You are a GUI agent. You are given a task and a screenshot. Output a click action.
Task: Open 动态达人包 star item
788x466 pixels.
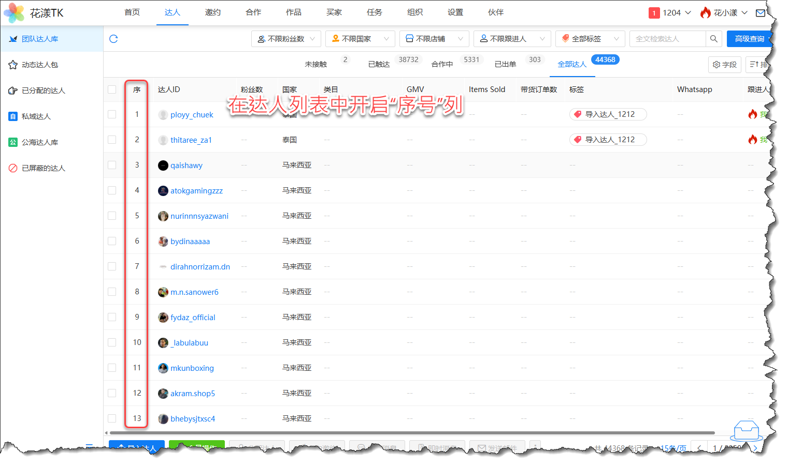coord(39,65)
